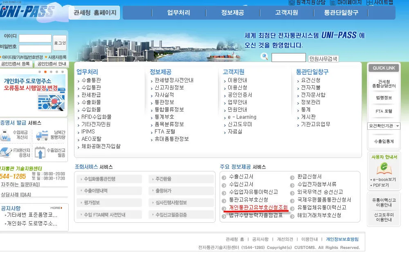This screenshot has width=409, height=262.
Task: Open 전자문서함 link
Action: coord(313,95)
